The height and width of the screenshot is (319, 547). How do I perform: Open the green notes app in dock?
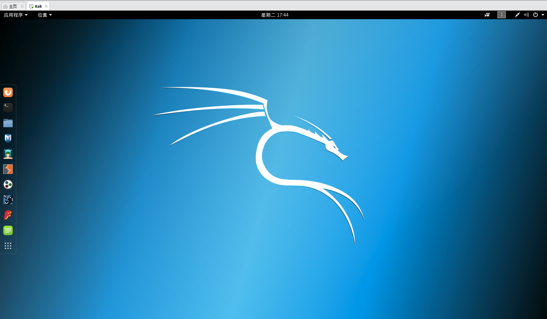click(x=8, y=230)
